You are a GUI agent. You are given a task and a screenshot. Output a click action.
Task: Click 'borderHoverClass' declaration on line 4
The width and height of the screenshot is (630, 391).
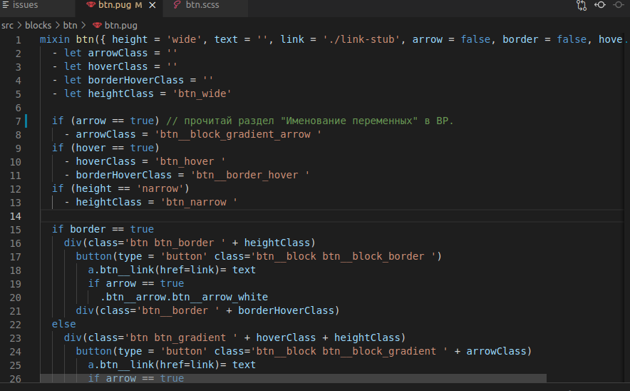pos(136,80)
